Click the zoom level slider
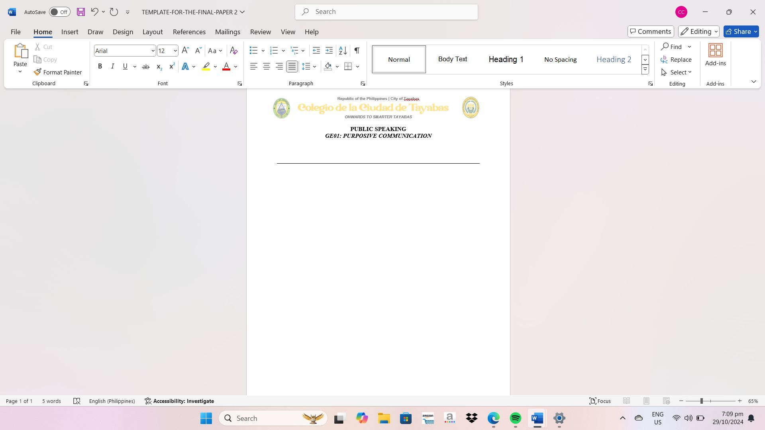The height and width of the screenshot is (430, 765). point(701,401)
